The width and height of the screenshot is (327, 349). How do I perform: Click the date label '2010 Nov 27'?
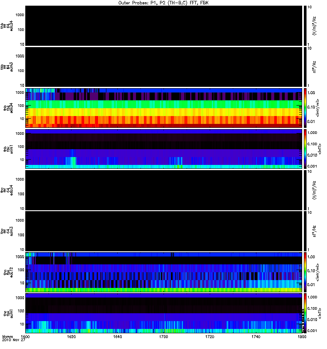[x=14, y=340]
